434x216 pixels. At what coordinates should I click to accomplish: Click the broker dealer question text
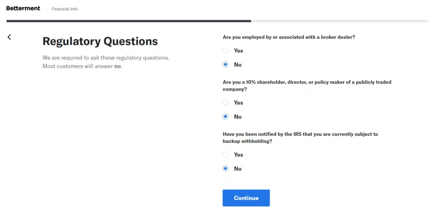(x=289, y=37)
